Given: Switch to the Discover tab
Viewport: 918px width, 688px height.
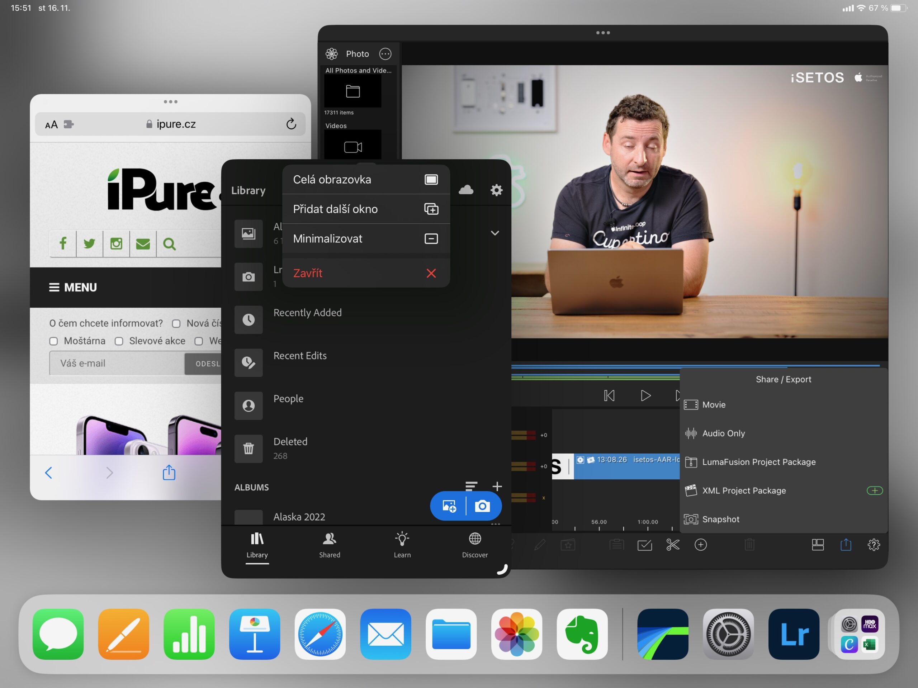Looking at the screenshot, I should click(474, 545).
